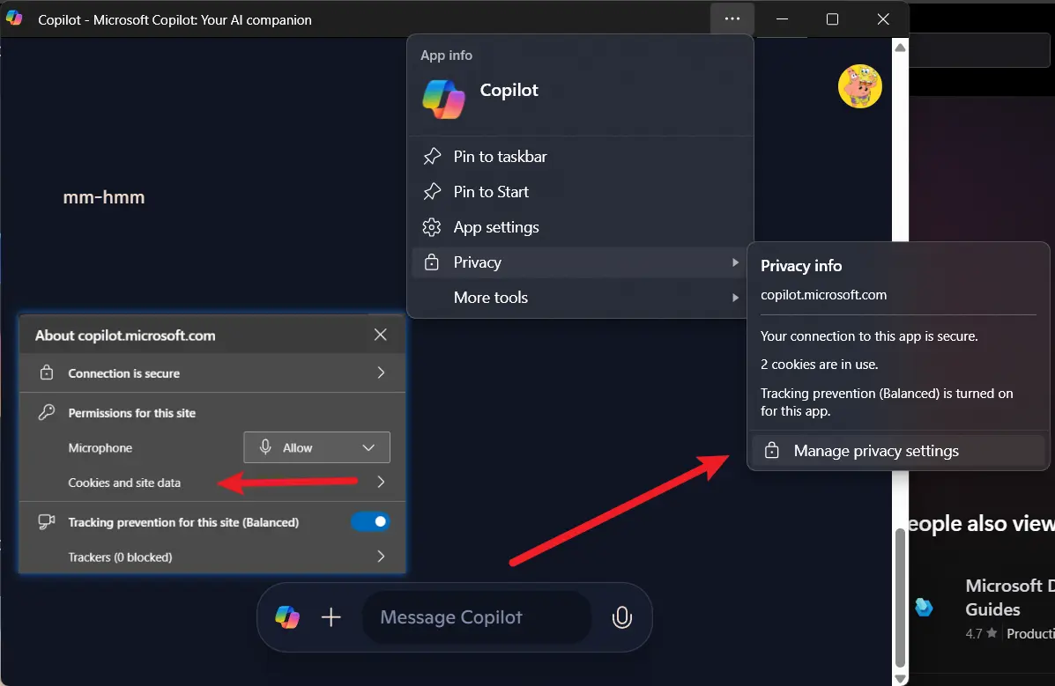Click the mm-hmm message text
Screen dimensions: 1055x686
tap(104, 197)
